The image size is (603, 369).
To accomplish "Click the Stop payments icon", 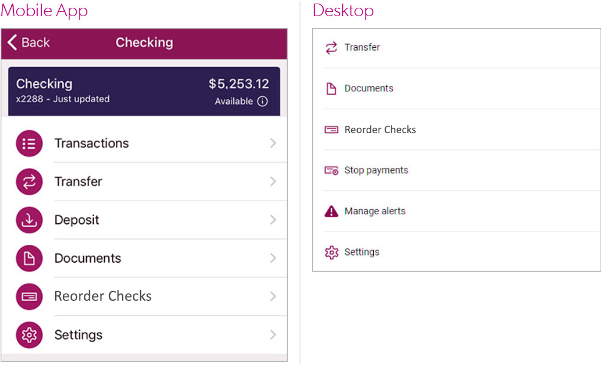I will pos(331,171).
